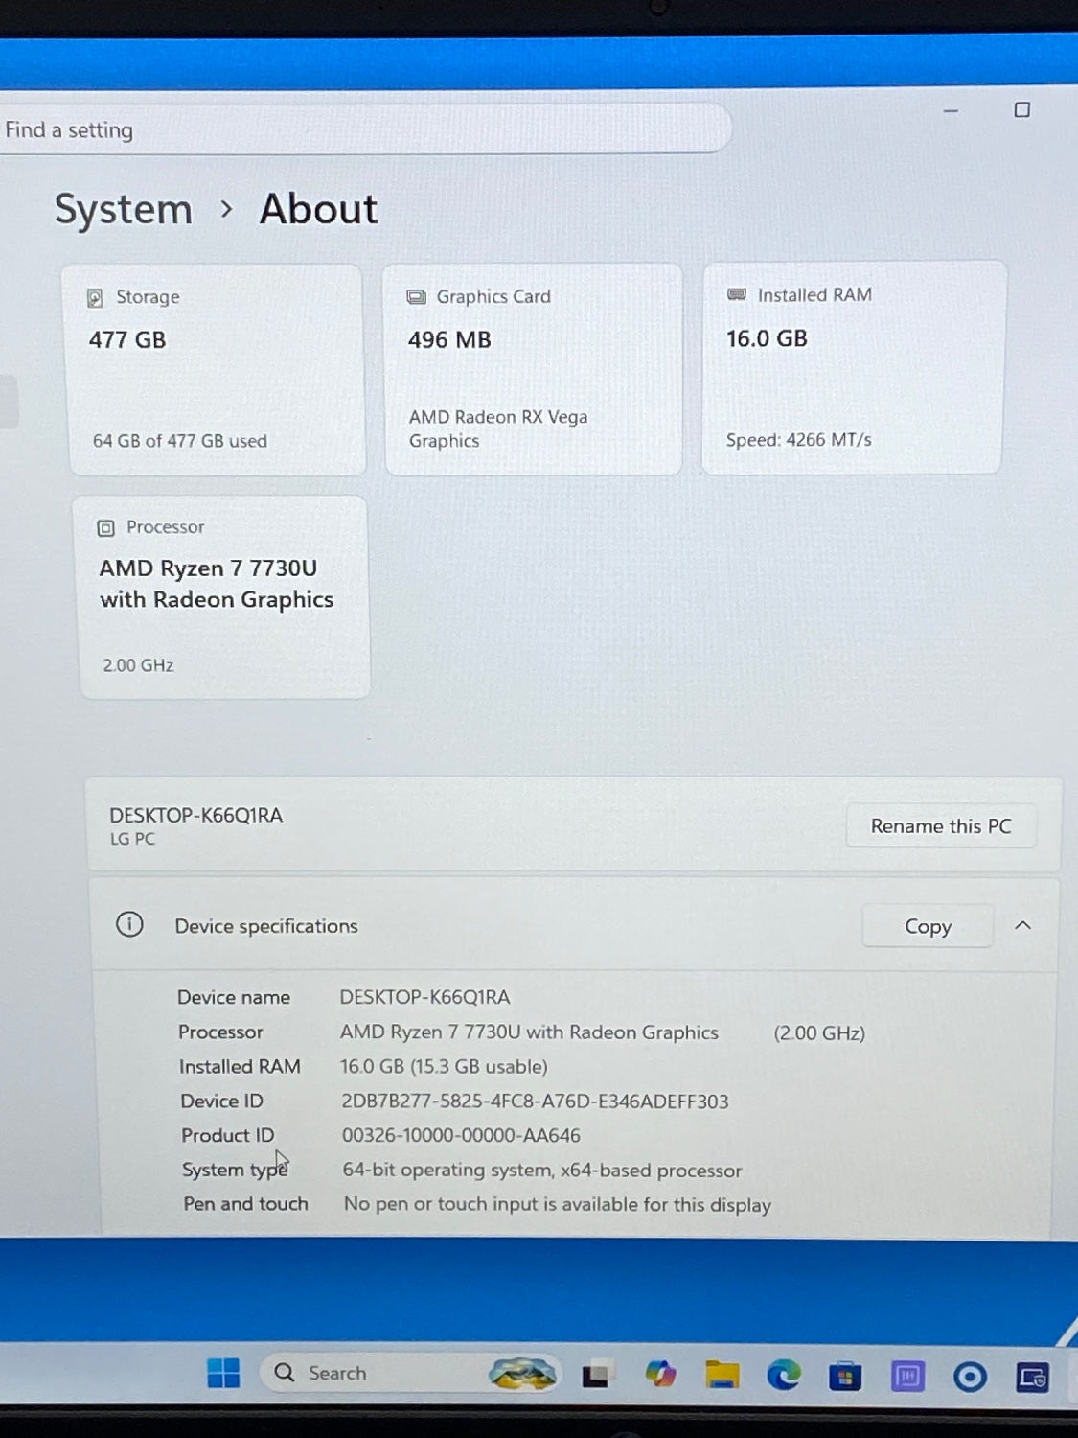Open the blue circular ring app icon
Screen dimensions: 1078x1438
pos(970,1378)
